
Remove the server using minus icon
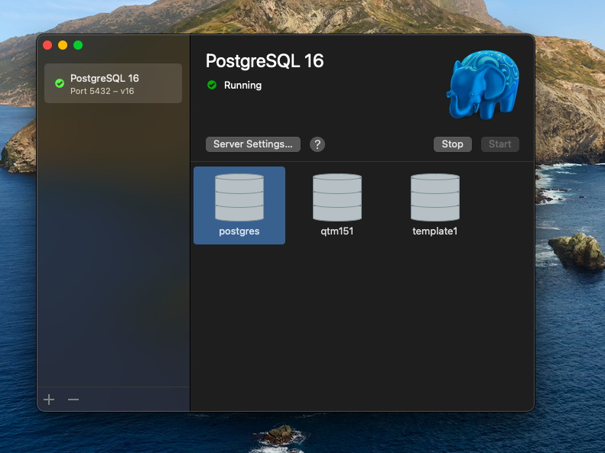tap(73, 400)
